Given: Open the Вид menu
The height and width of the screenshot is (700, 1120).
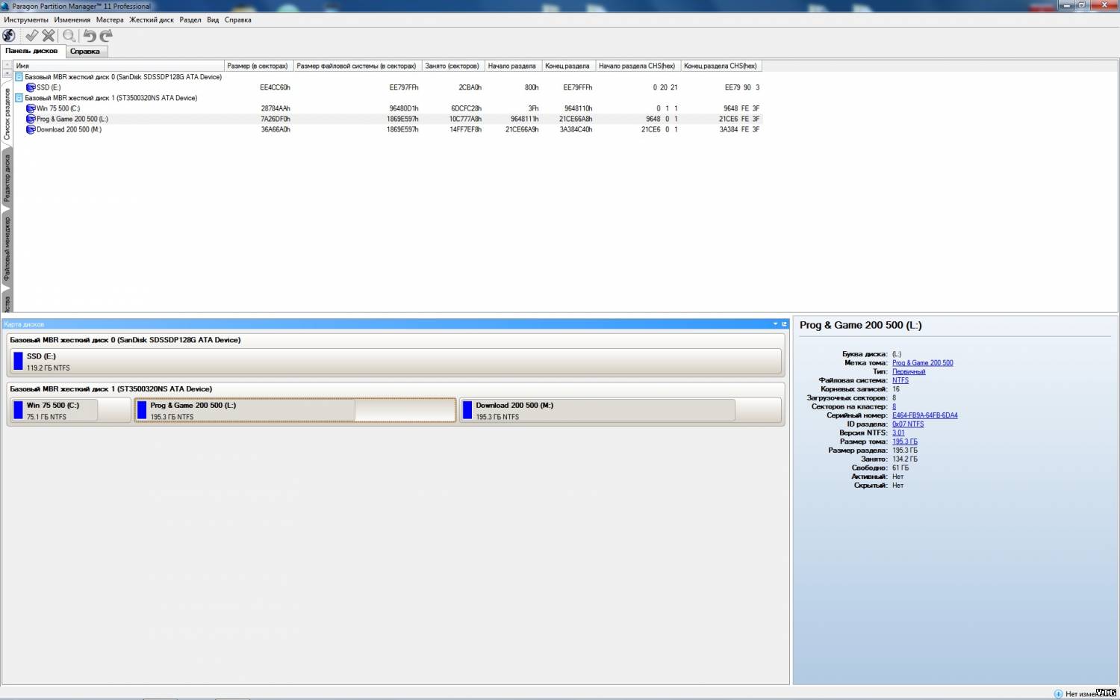Looking at the screenshot, I should pos(213,20).
